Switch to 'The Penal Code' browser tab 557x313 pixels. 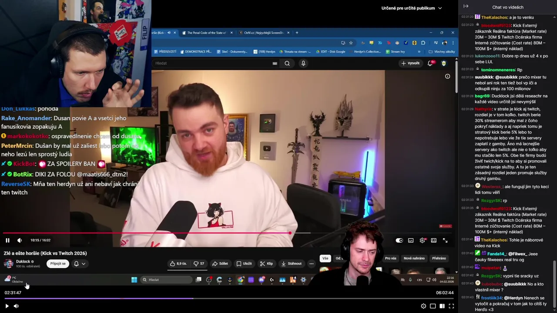206,33
